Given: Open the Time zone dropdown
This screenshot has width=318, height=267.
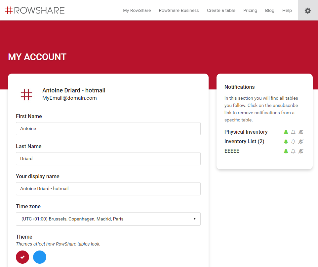Looking at the screenshot, I should click(108, 219).
